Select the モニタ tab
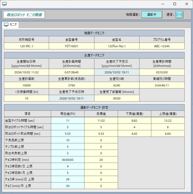 coord(10,25)
